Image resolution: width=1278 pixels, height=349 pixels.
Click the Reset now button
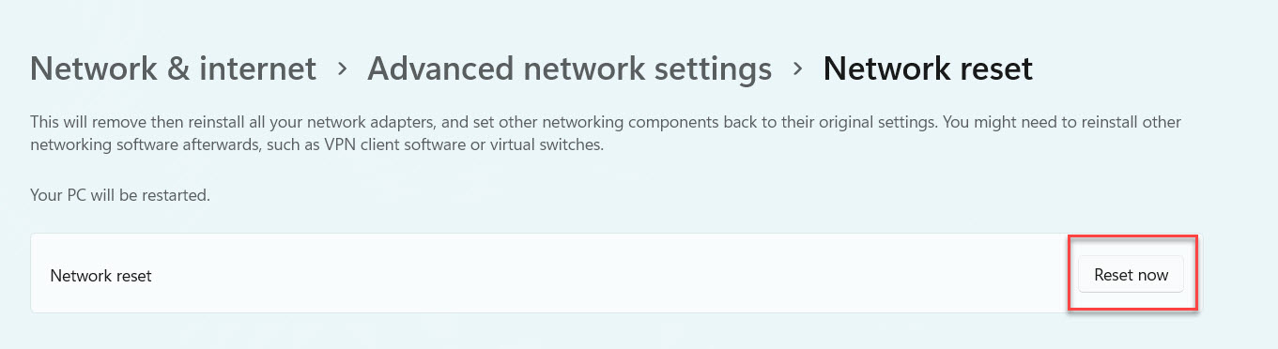coord(1131,275)
